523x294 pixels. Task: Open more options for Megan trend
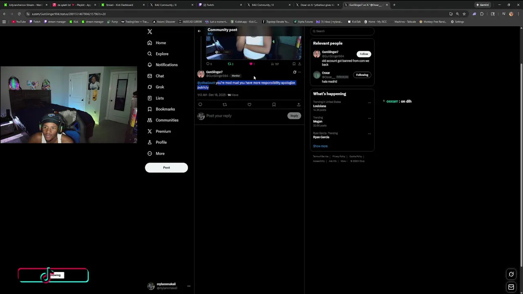(369, 118)
